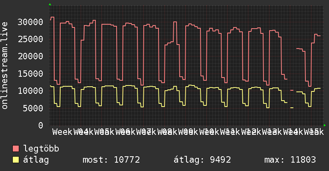Click the 20000 y-axis label
329x171 pixels.
coord(30,56)
